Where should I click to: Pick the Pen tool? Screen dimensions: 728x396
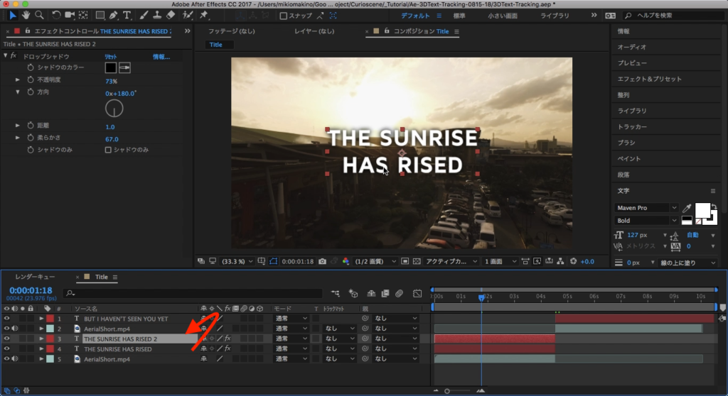pyautogui.click(x=113, y=15)
